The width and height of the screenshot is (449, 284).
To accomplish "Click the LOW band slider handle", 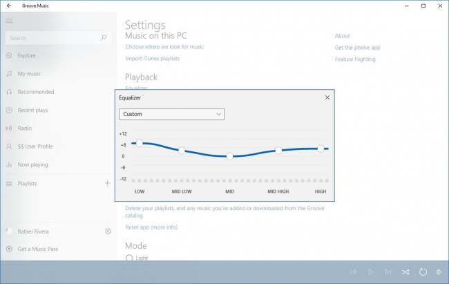I will click(140, 143).
